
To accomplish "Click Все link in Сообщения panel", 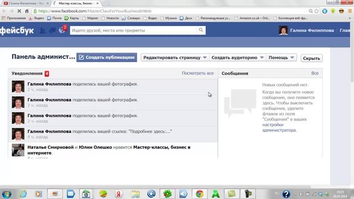I will point(315,73).
